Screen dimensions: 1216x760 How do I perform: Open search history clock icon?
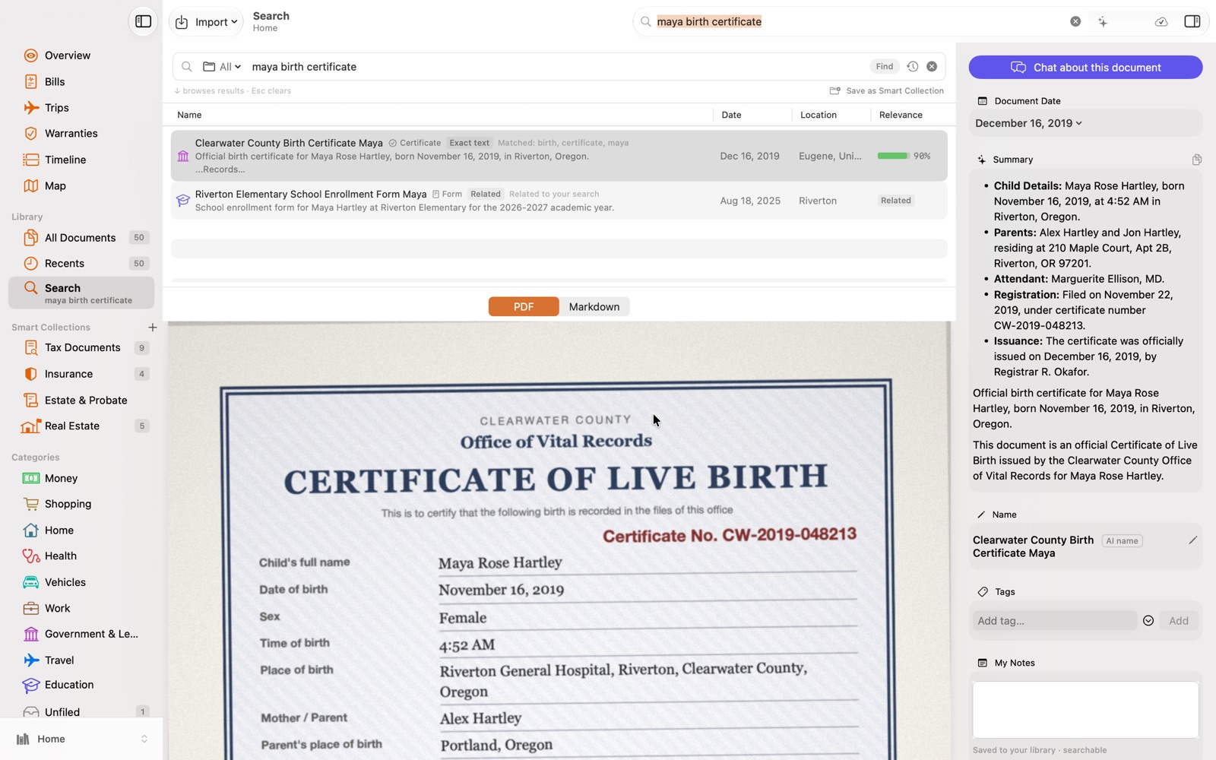pos(912,67)
